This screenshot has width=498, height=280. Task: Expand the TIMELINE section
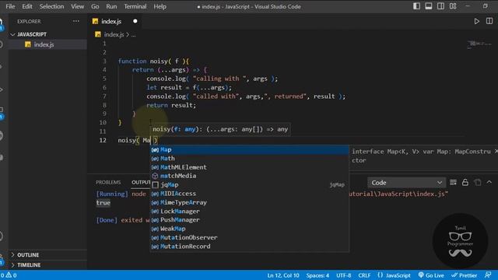[x=29, y=264]
